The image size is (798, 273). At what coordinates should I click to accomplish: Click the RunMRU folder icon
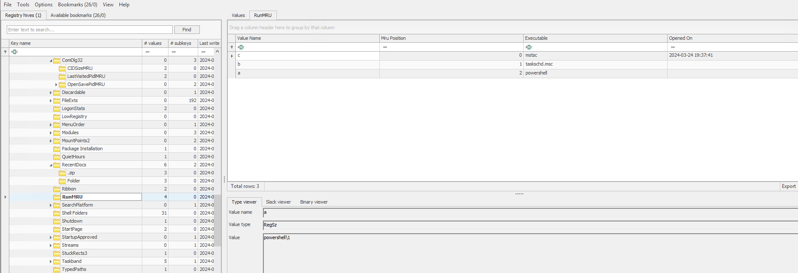click(57, 197)
